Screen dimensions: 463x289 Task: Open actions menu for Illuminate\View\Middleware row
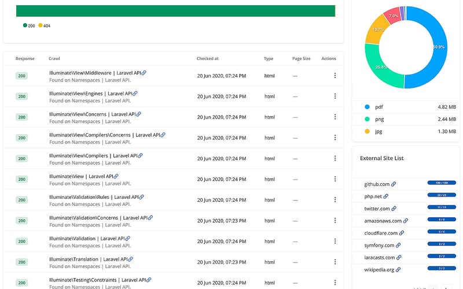(335, 76)
